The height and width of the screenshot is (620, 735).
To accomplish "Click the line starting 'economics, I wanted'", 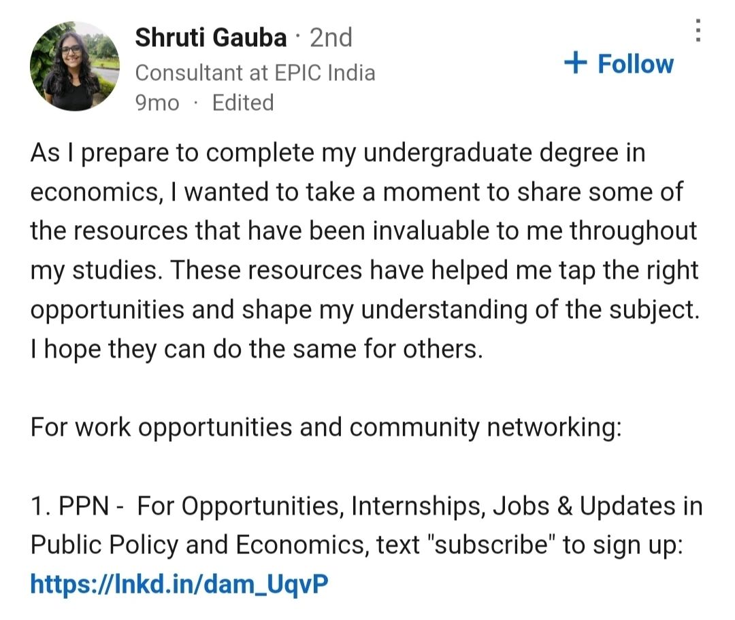I will pyautogui.click(x=356, y=192).
